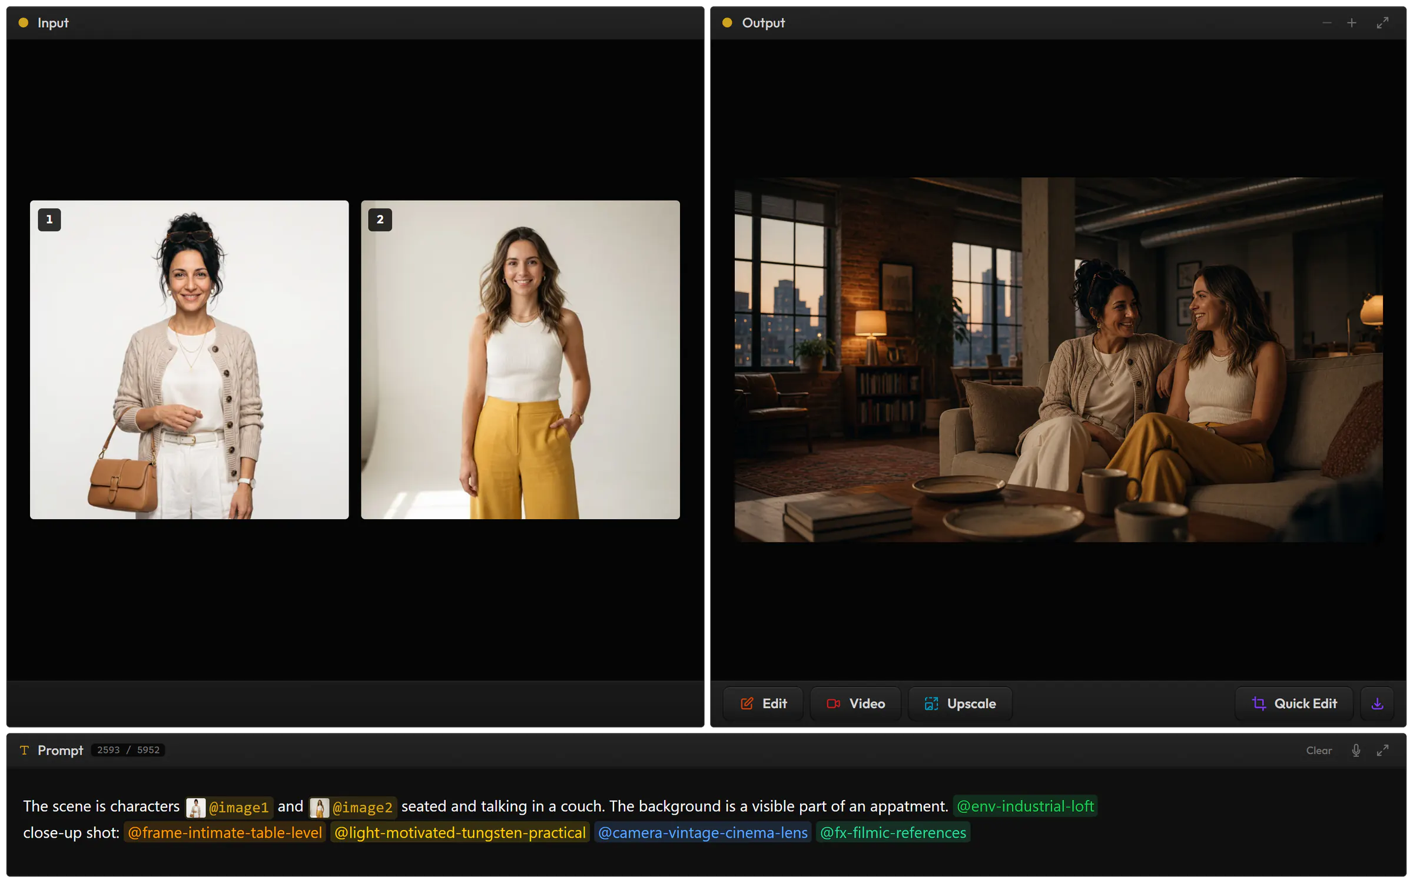
Task: Download the generated output image
Action: pos(1377,703)
